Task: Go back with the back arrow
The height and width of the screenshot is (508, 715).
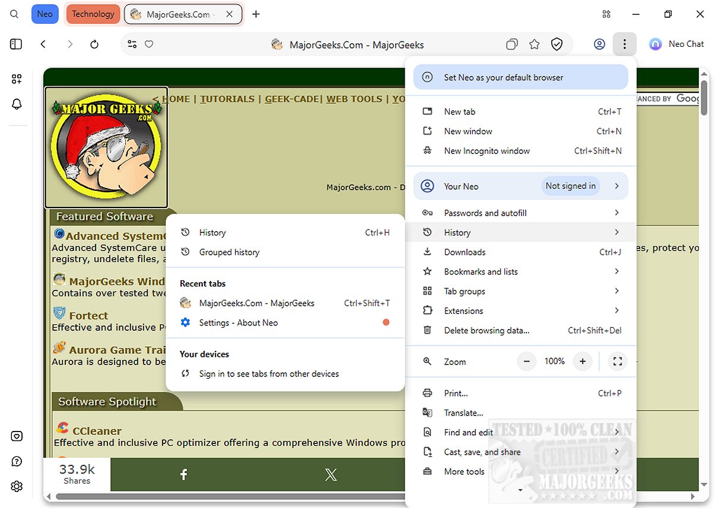Action: click(43, 44)
